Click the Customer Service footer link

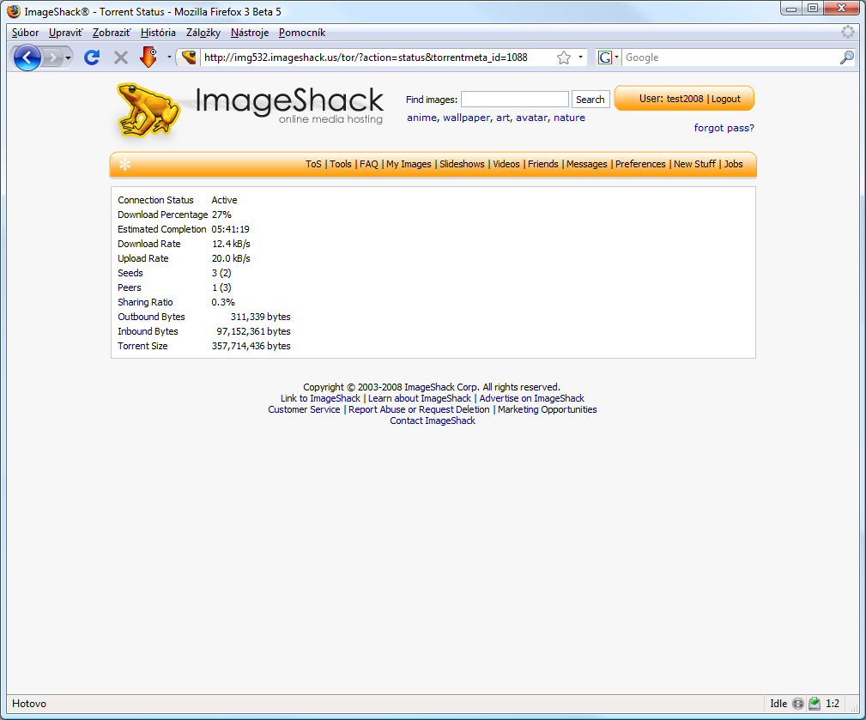[x=305, y=409]
